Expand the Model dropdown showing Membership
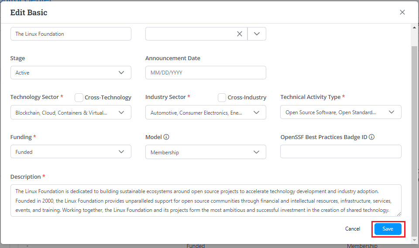Image resolution: width=419 pixels, height=248 pixels. pyautogui.click(x=206, y=153)
